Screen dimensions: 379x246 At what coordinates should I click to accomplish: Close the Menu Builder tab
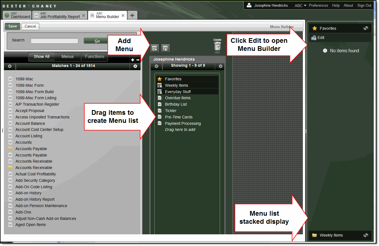[123, 16]
